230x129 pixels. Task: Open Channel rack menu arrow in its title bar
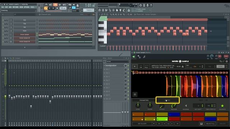coord(3,14)
